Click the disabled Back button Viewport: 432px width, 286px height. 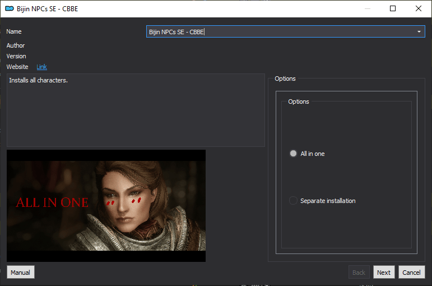(x=359, y=272)
